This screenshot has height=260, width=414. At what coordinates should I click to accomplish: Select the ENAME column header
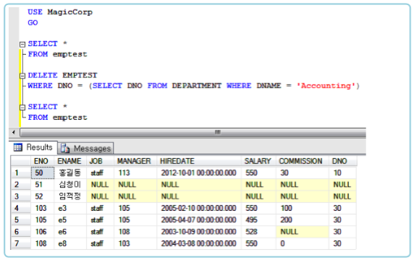pos(70,161)
